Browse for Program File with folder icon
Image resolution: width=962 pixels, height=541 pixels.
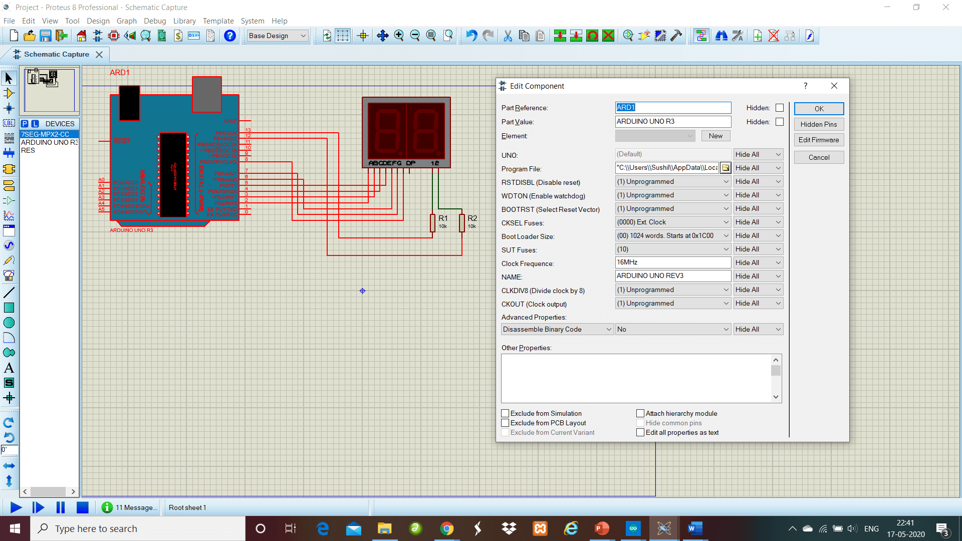[x=726, y=168]
